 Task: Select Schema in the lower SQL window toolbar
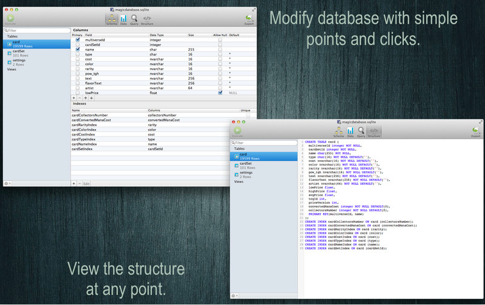tap(339, 132)
